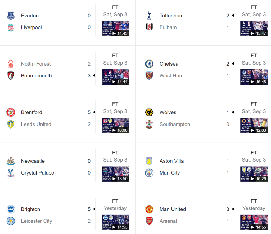Viewport: 271px width, 234px height.
Task: Play Wolves vs Southampton 12:03 highlights
Action: 254,125
